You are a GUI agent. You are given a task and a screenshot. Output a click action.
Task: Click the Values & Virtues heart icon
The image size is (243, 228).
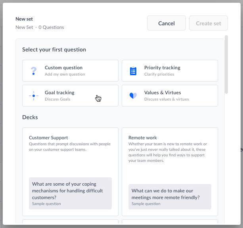click(133, 96)
